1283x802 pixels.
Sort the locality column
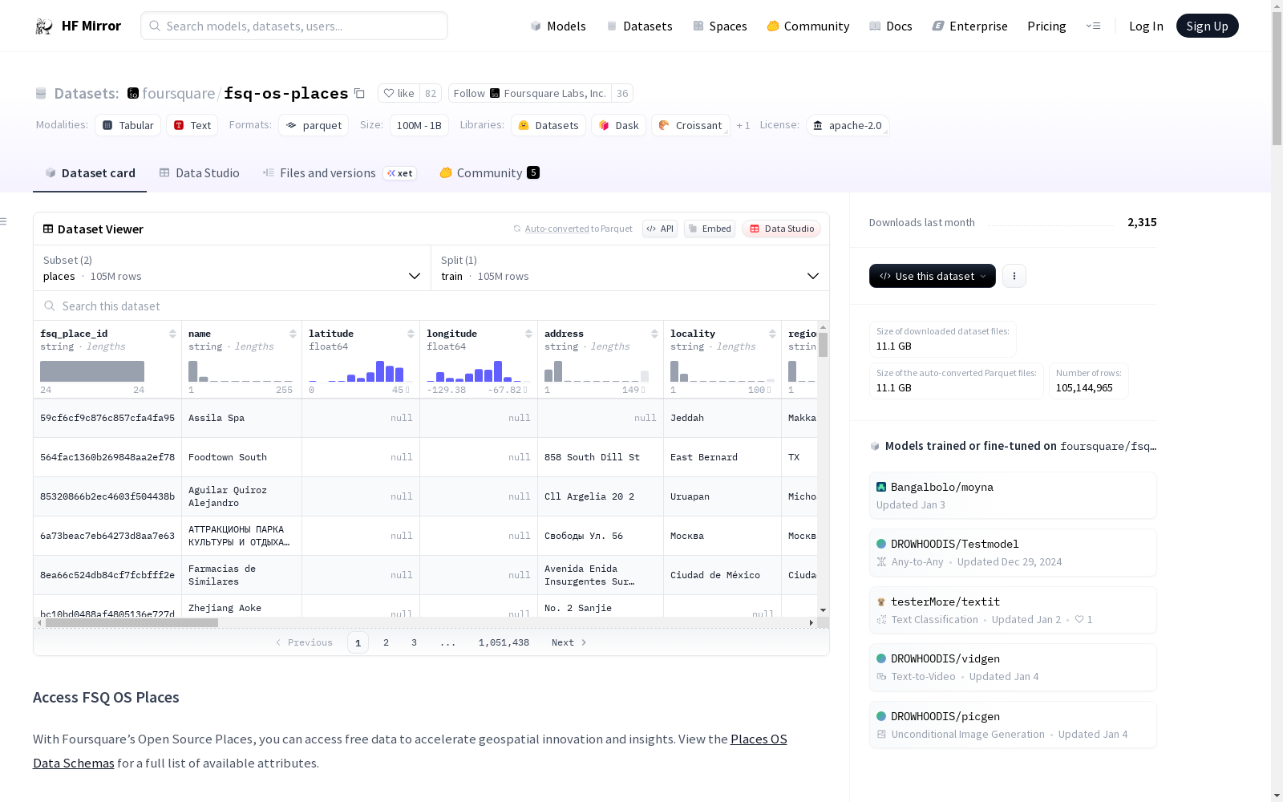[772, 334]
